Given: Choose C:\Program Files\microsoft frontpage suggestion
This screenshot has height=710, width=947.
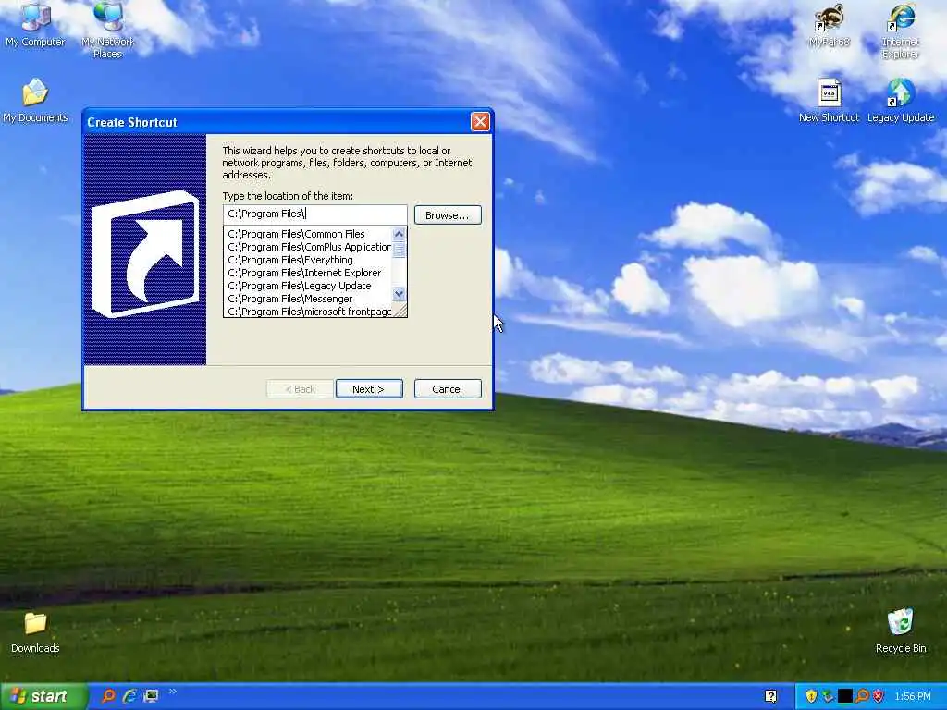Looking at the screenshot, I should pos(307,312).
